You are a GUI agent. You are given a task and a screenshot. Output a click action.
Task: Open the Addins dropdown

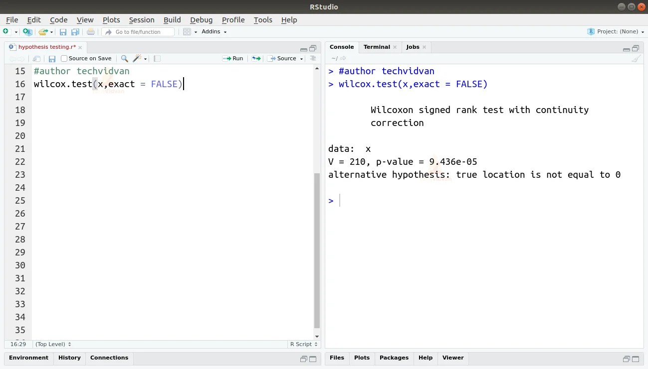click(214, 31)
